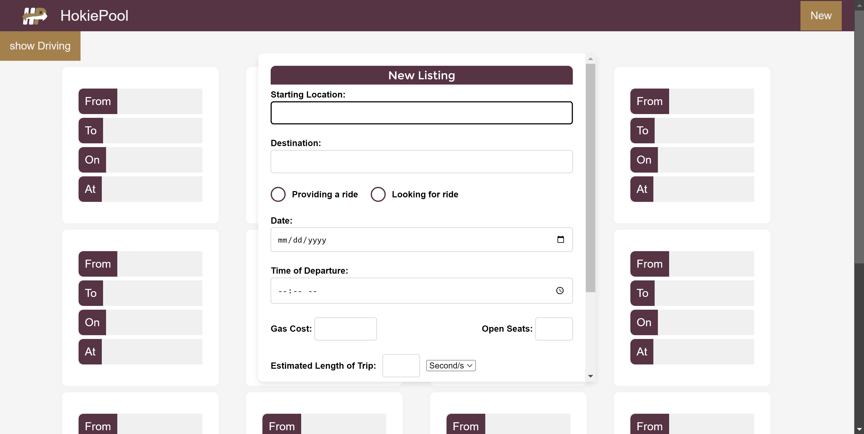Click the Gas Cost input box
Image resolution: width=864 pixels, height=434 pixels.
345,329
